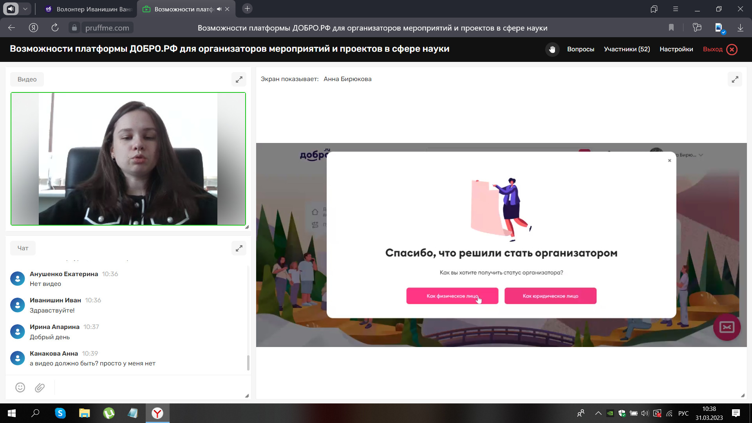Viewport: 752px width, 423px height.
Task: Open Участники (52) list
Action: click(x=627, y=49)
